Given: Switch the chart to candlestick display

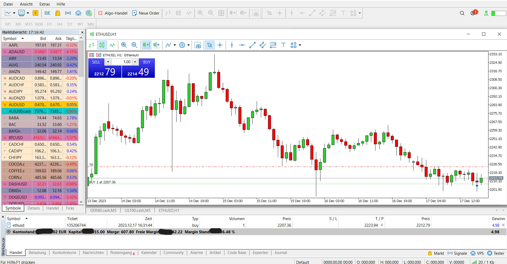Looking at the screenshot, I should click(102, 45).
